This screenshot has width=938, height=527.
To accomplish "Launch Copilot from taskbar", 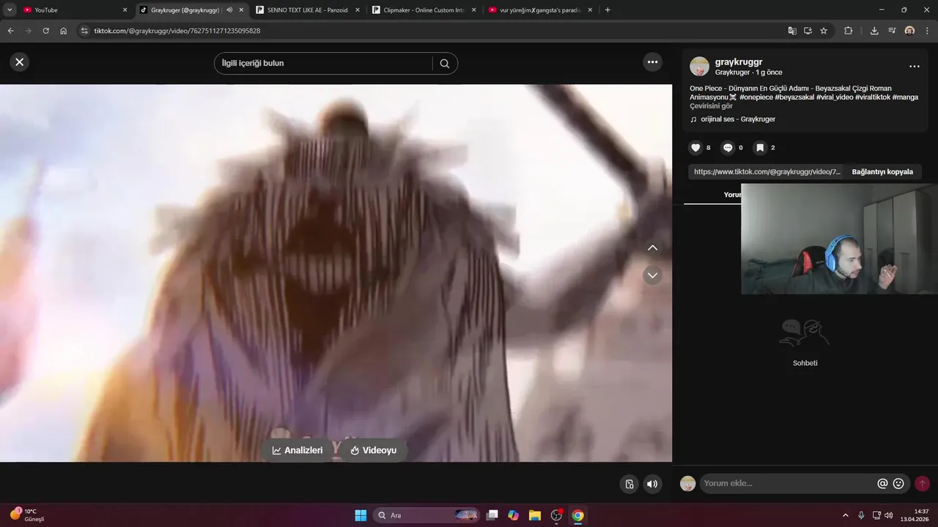I will [514, 515].
